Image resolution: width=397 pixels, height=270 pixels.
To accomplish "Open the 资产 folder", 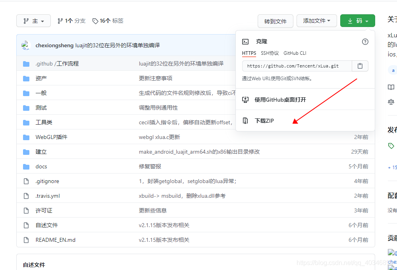I will [x=41, y=78].
